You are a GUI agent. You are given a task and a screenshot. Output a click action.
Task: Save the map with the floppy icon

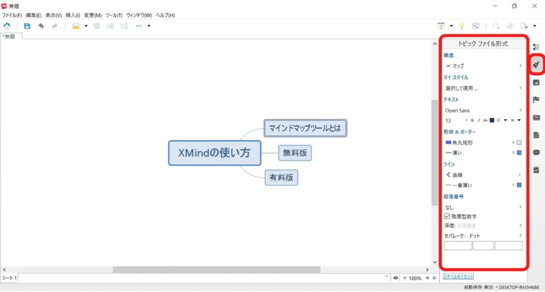27,26
